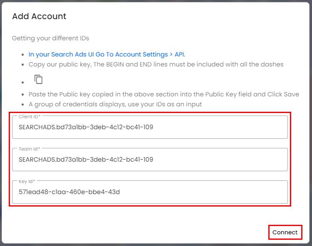The width and height of the screenshot is (312, 246).
Task: Click the bullet before the Search Ads link
Action: [x=23, y=55]
